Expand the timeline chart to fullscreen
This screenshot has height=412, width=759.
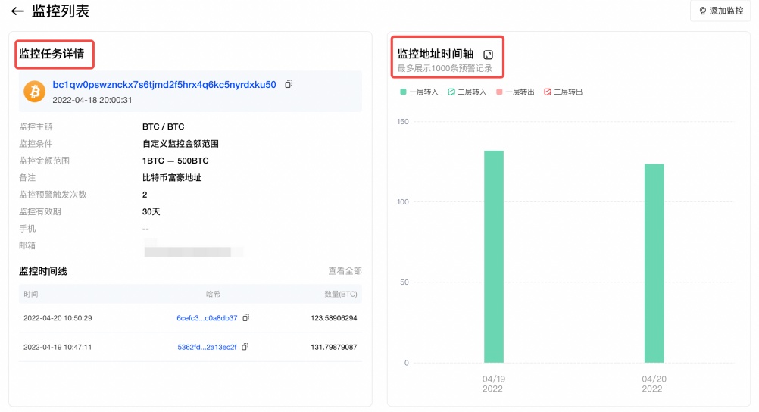(489, 55)
